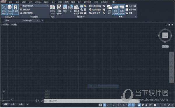Expand the viewport tools panel
The image size is (175, 108).
tap(10, 17)
